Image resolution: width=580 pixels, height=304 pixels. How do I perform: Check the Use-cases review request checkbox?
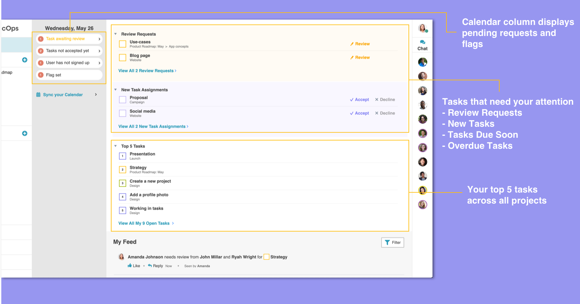pos(123,44)
